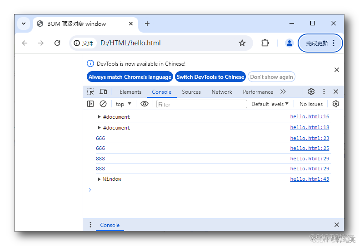This screenshot has width=359, height=246.
Task: Close the bottom console drawer
Action: [337, 225]
